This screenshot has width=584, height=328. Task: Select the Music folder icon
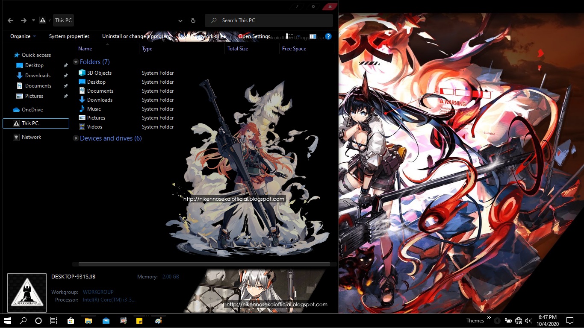click(82, 109)
